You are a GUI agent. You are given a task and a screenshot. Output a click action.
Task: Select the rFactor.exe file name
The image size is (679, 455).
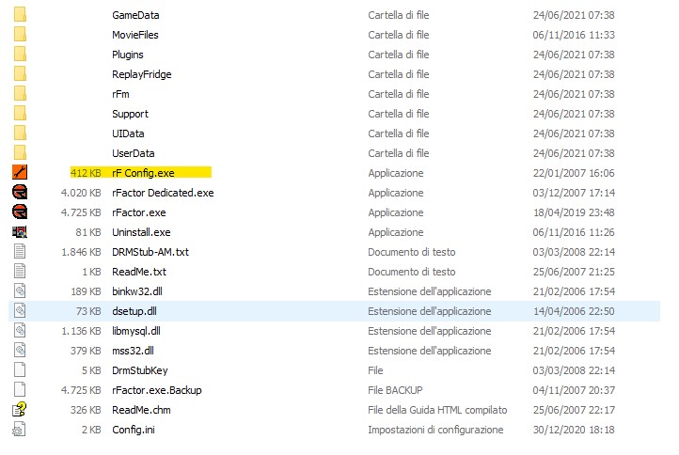pos(139,212)
